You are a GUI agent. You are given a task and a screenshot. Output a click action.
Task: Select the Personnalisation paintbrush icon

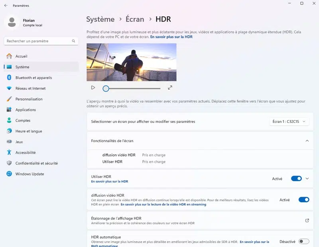(x=9, y=99)
